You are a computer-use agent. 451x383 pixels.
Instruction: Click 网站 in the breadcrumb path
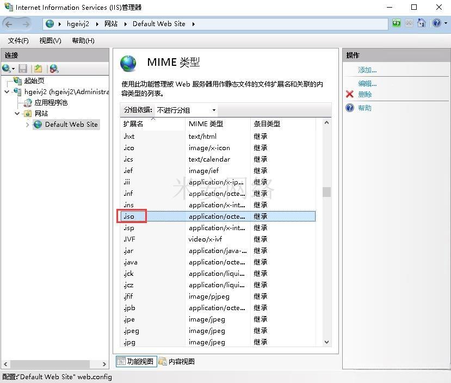coord(111,24)
